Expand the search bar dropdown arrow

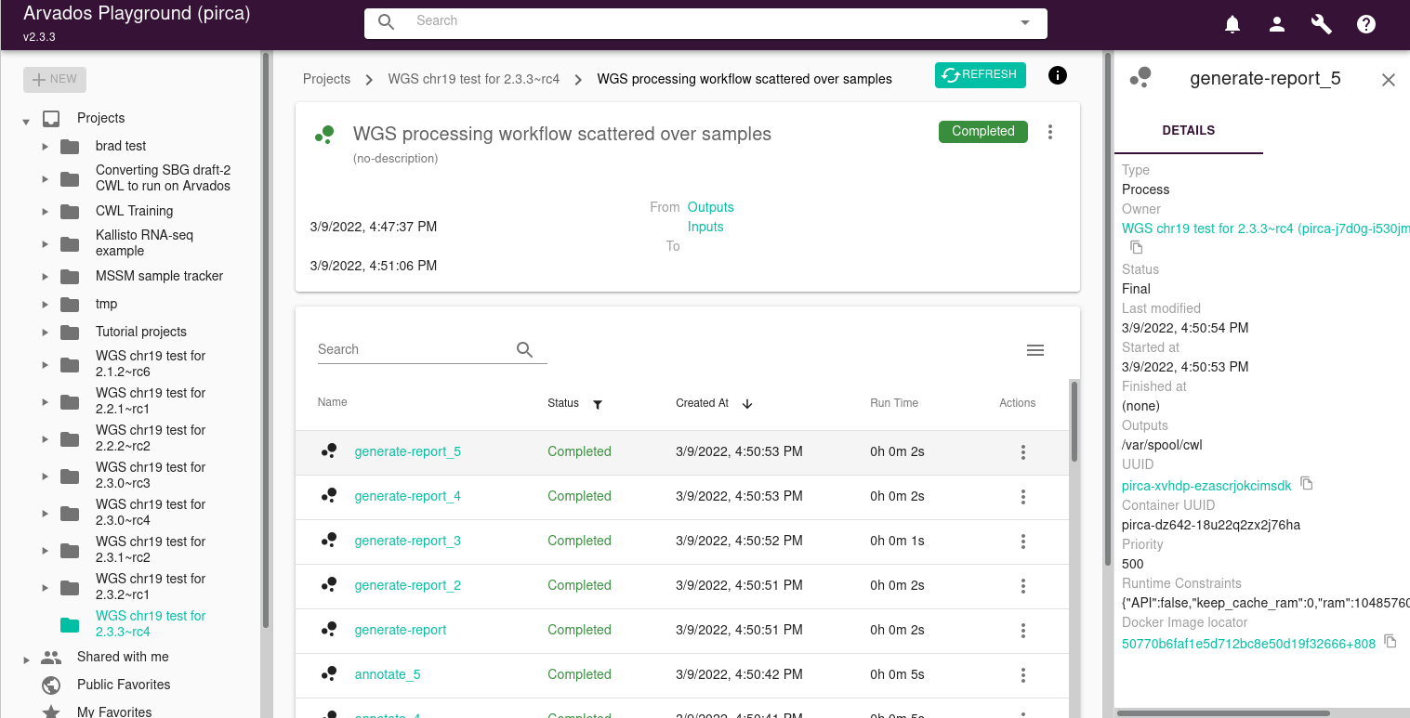pos(1025,23)
